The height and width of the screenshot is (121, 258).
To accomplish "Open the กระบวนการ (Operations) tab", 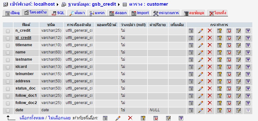I will [x=166, y=13].
